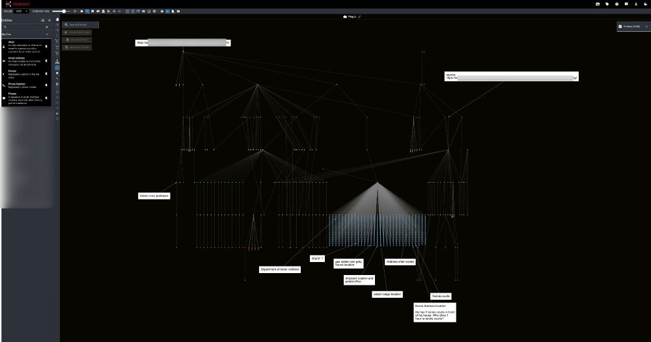Select the 'source:' URL note
The width and height of the screenshot is (651, 342).
pos(512,76)
